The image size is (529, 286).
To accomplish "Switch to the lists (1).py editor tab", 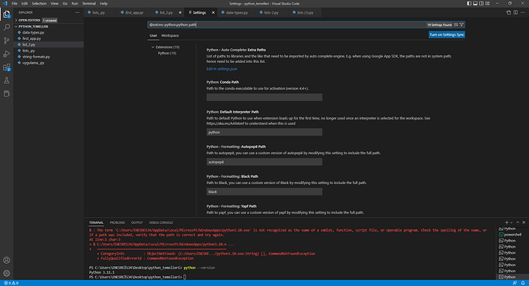I will (x=305, y=12).
